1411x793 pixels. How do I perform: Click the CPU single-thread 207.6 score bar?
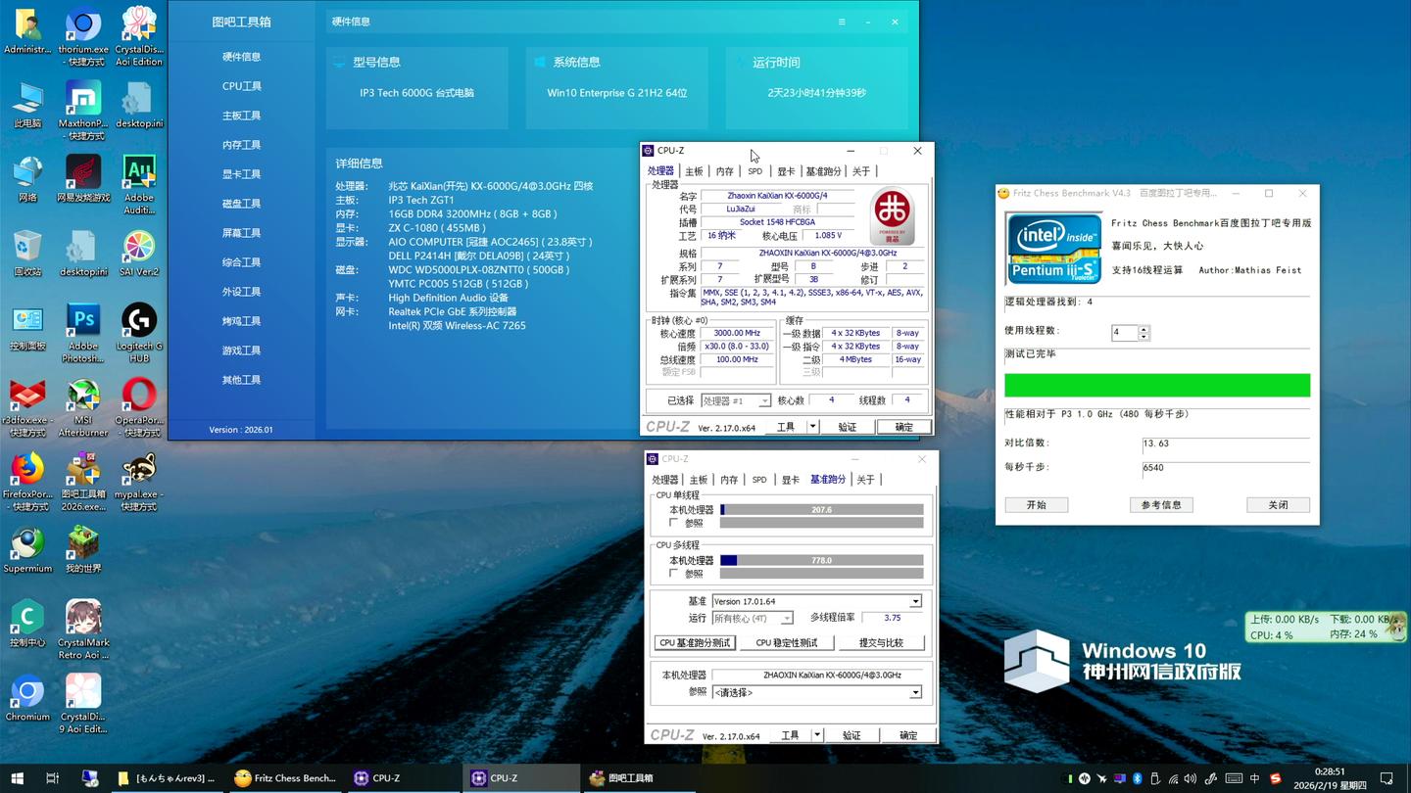click(x=821, y=510)
